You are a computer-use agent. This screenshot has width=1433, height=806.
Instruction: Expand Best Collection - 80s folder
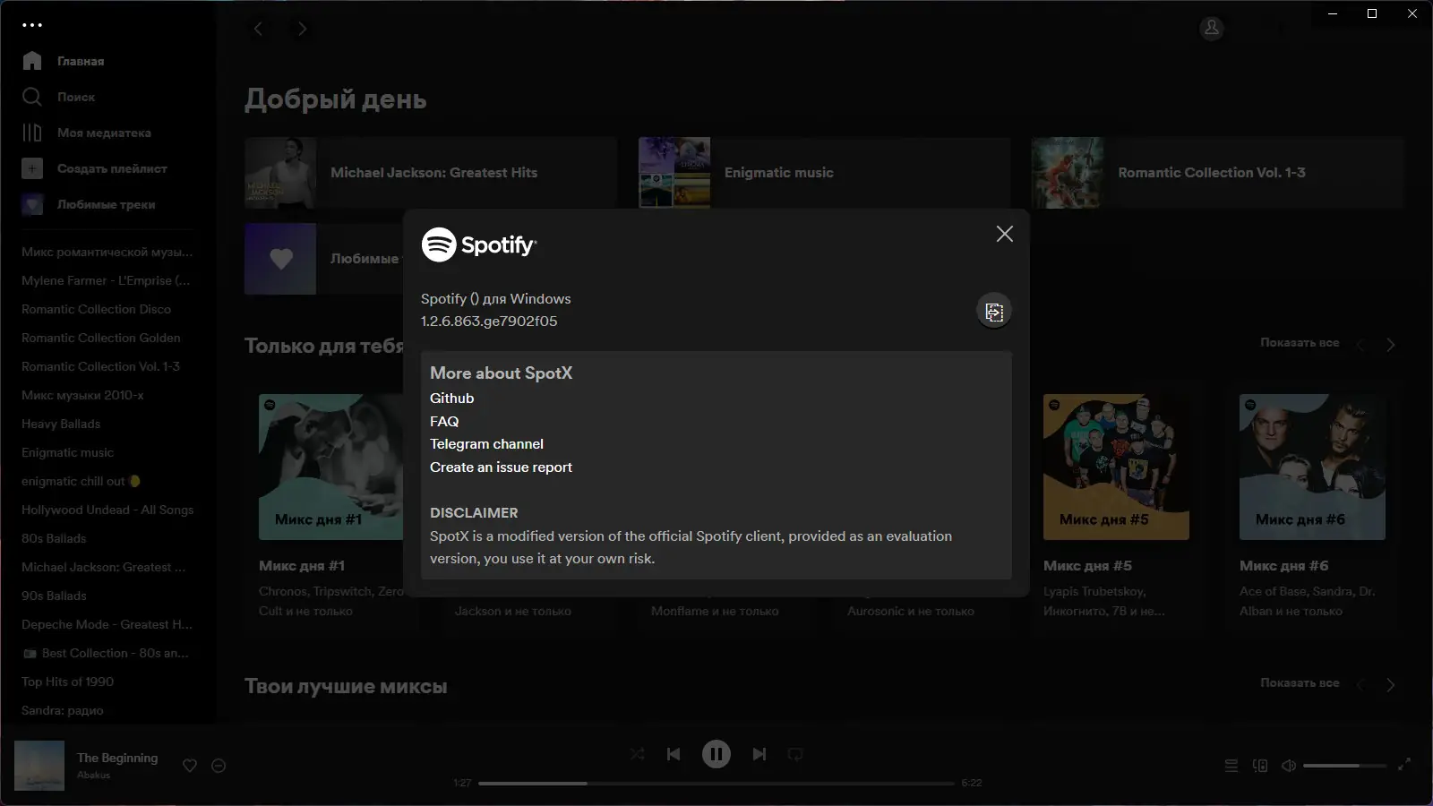[x=106, y=653]
